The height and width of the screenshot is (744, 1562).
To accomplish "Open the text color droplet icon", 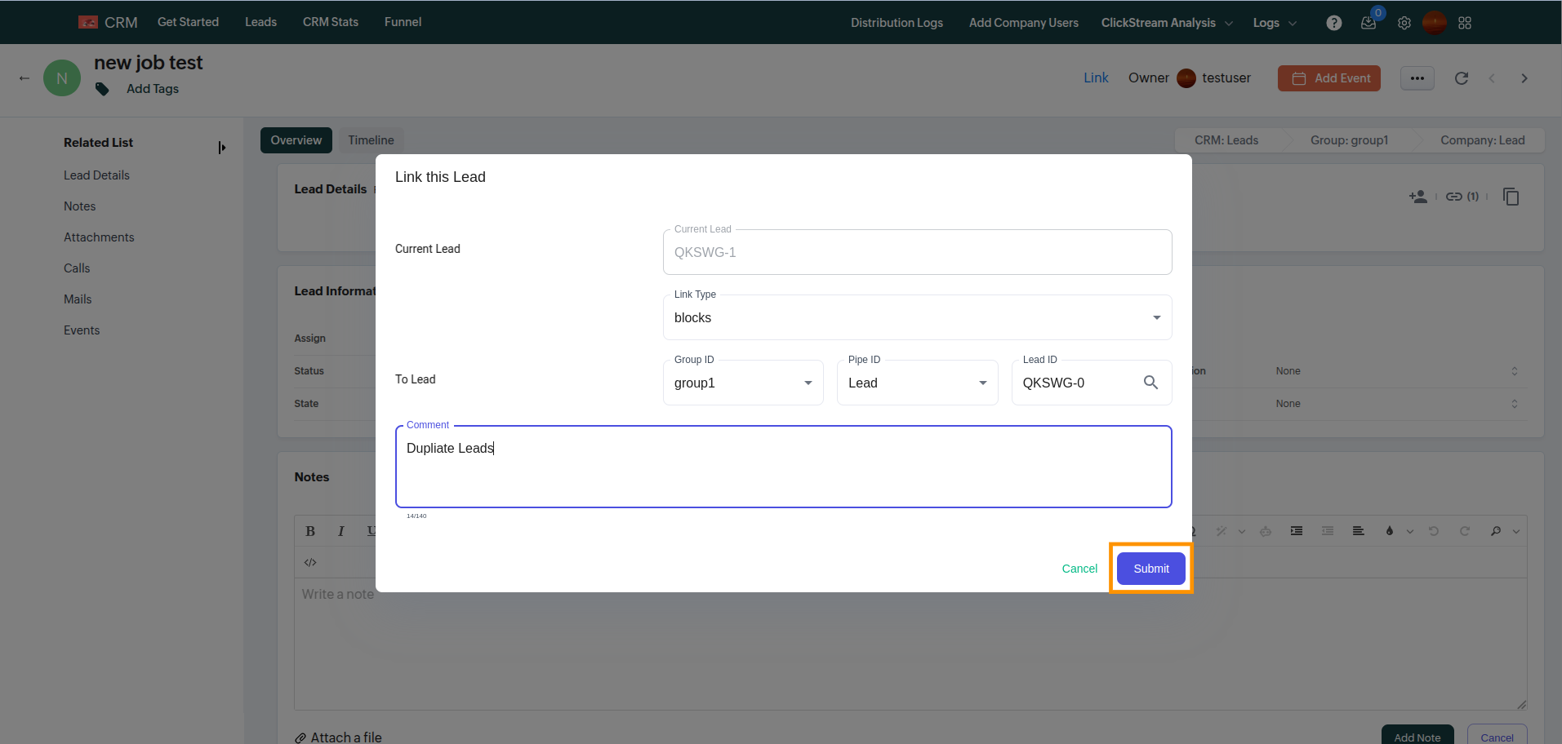I will (x=1390, y=531).
